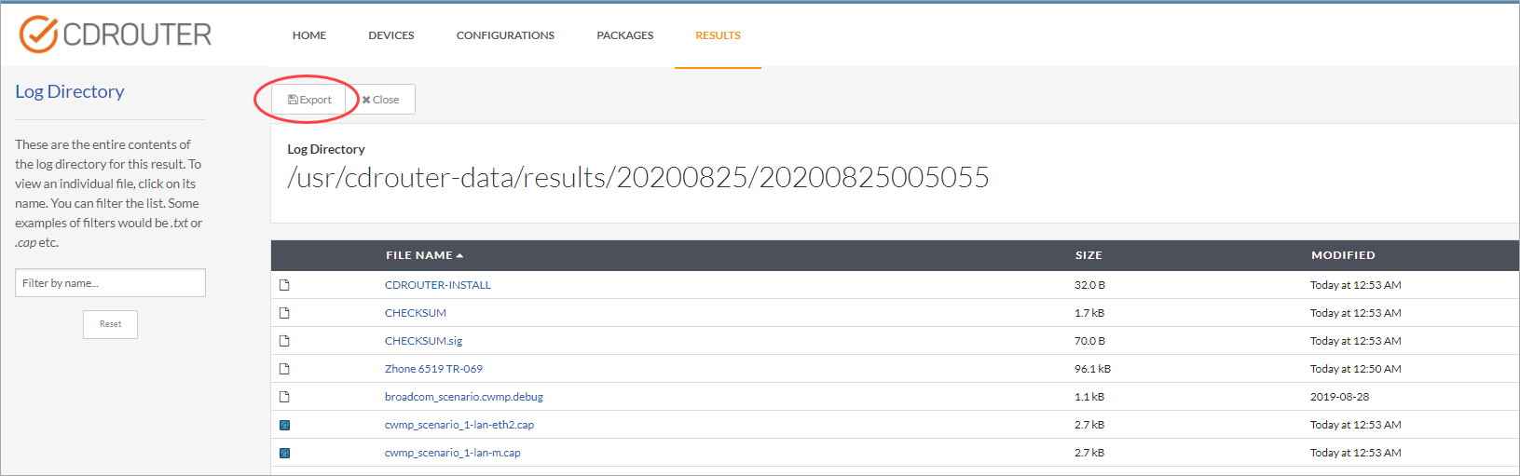The width and height of the screenshot is (1520, 476).
Task: Click the file icon beside CDROUTER-INSTALL
Action: [x=284, y=285]
